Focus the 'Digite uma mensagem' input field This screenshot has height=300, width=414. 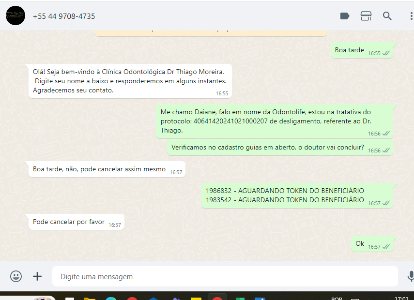225,276
